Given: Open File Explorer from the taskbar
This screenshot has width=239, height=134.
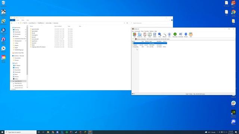Looking at the screenshot, I should [x=48, y=132].
